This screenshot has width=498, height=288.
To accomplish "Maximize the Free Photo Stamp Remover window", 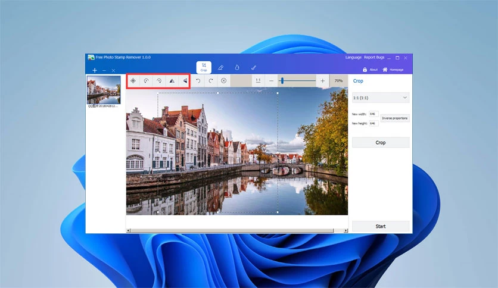I will tap(397, 58).
